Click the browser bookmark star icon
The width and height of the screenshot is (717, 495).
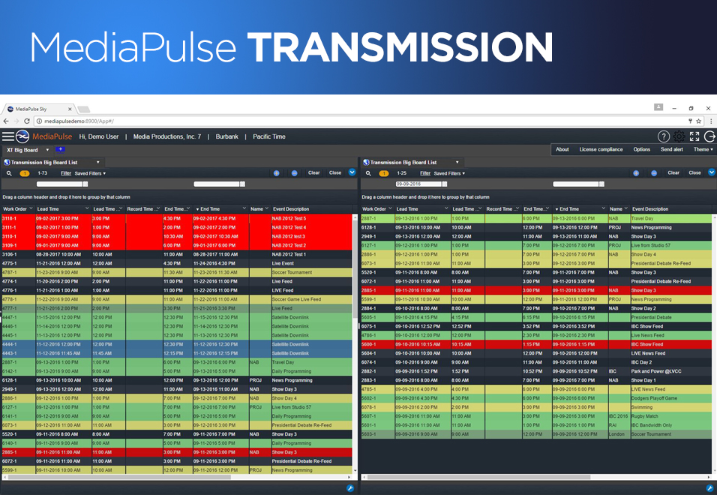tap(699, 121)
